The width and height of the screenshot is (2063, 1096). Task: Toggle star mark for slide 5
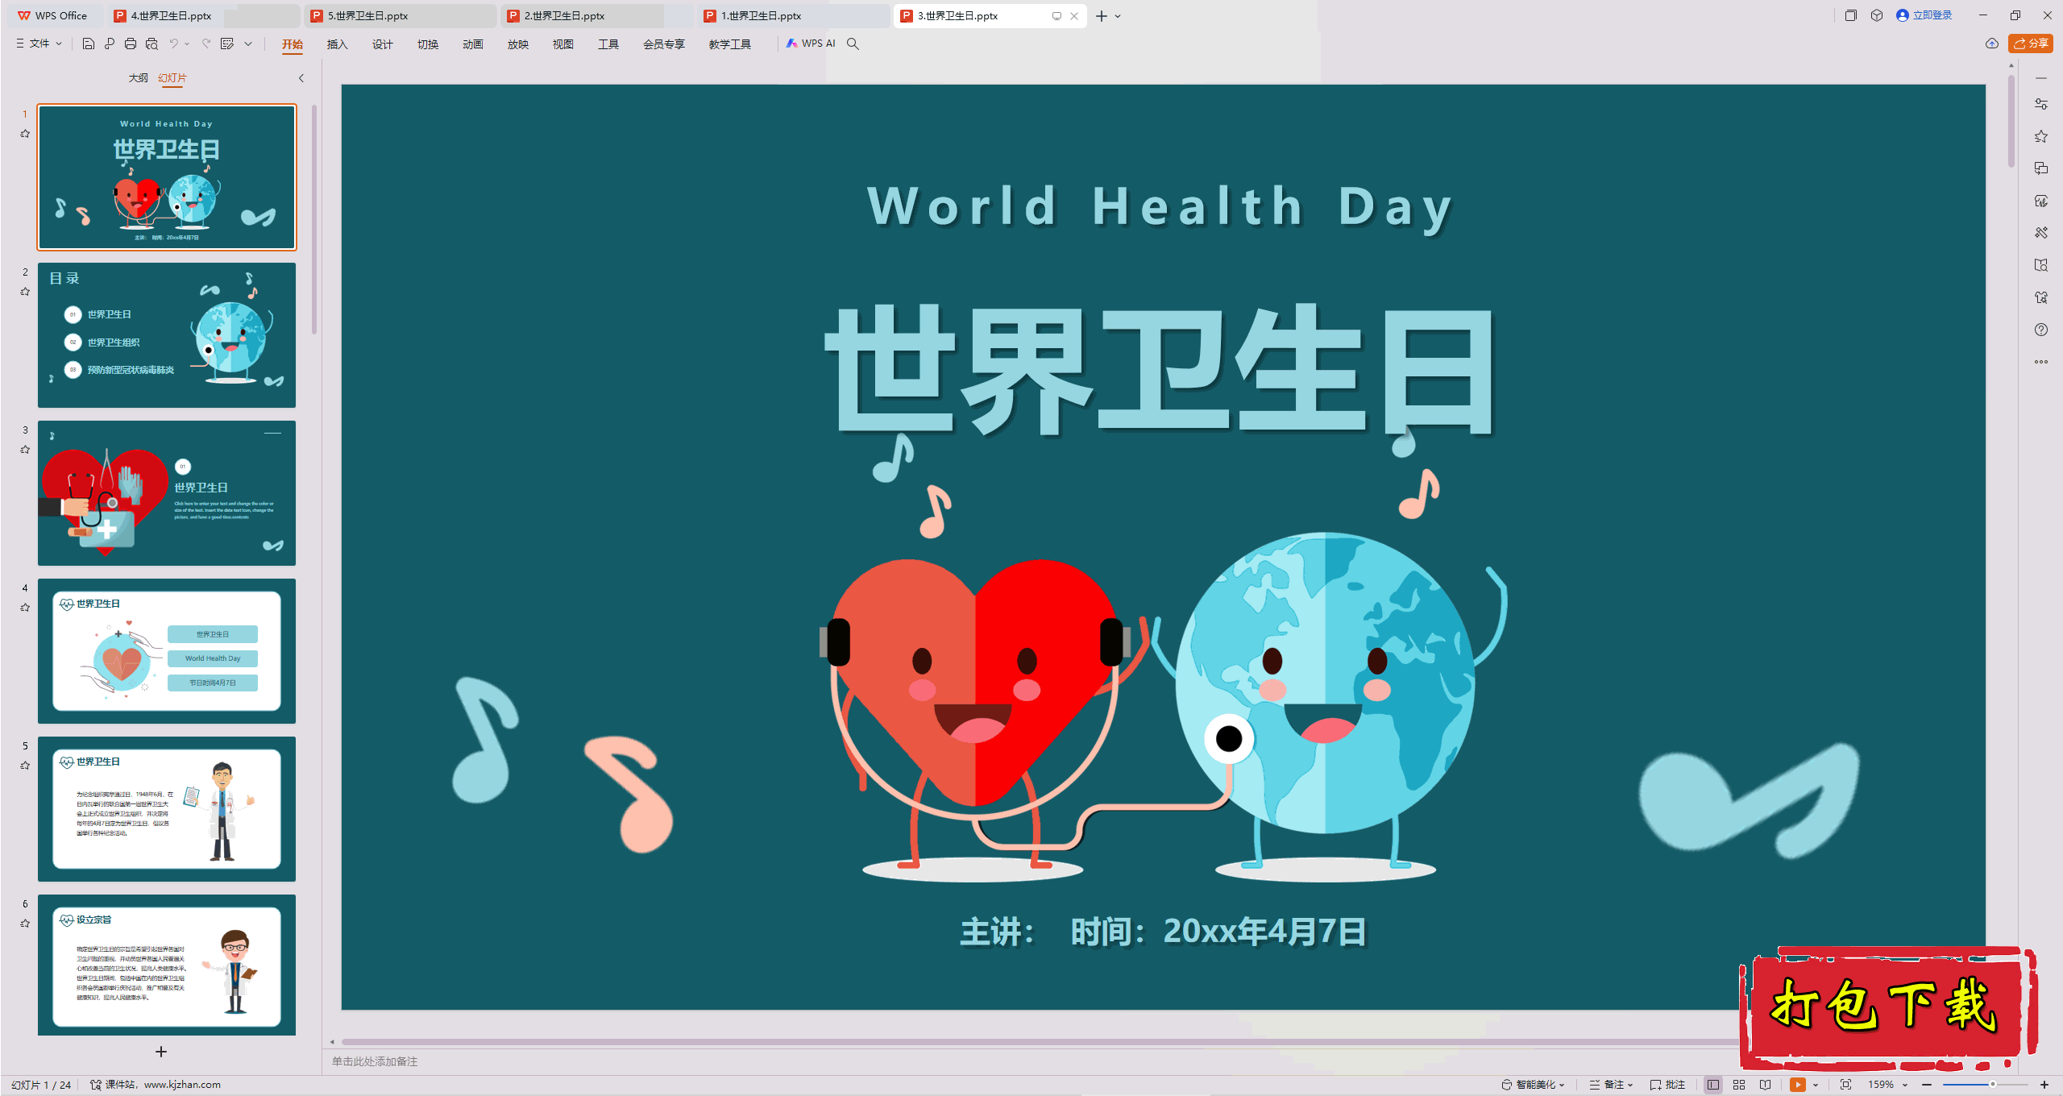pyautogui.click(x=25, y=766)
